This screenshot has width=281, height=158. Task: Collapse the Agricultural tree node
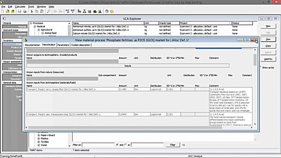39,30
